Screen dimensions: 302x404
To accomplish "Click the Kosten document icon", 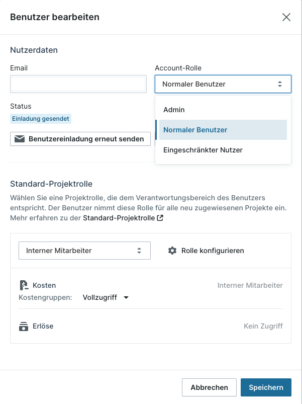I will (x=24, y=285).
